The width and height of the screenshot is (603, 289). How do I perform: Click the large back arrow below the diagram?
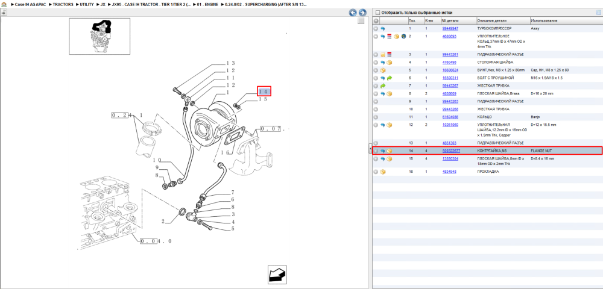point(277,275)
